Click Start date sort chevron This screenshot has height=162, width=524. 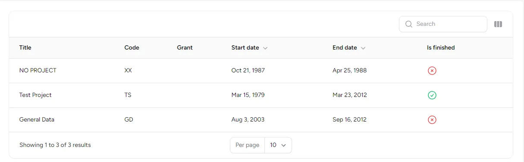coord(265,48)
